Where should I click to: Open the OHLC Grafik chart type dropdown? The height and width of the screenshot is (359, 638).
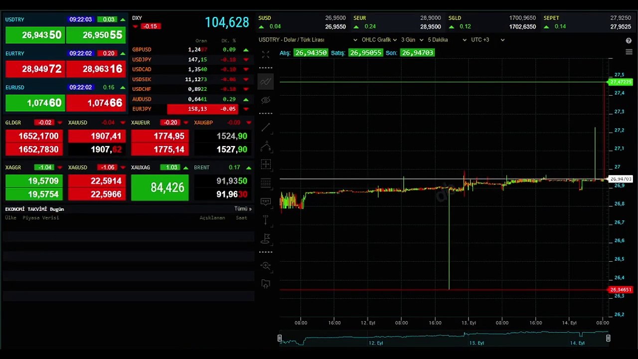(379, 40)
